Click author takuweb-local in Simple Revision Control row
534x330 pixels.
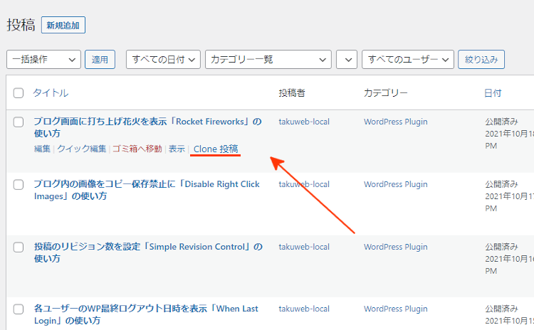click(304, 247)
